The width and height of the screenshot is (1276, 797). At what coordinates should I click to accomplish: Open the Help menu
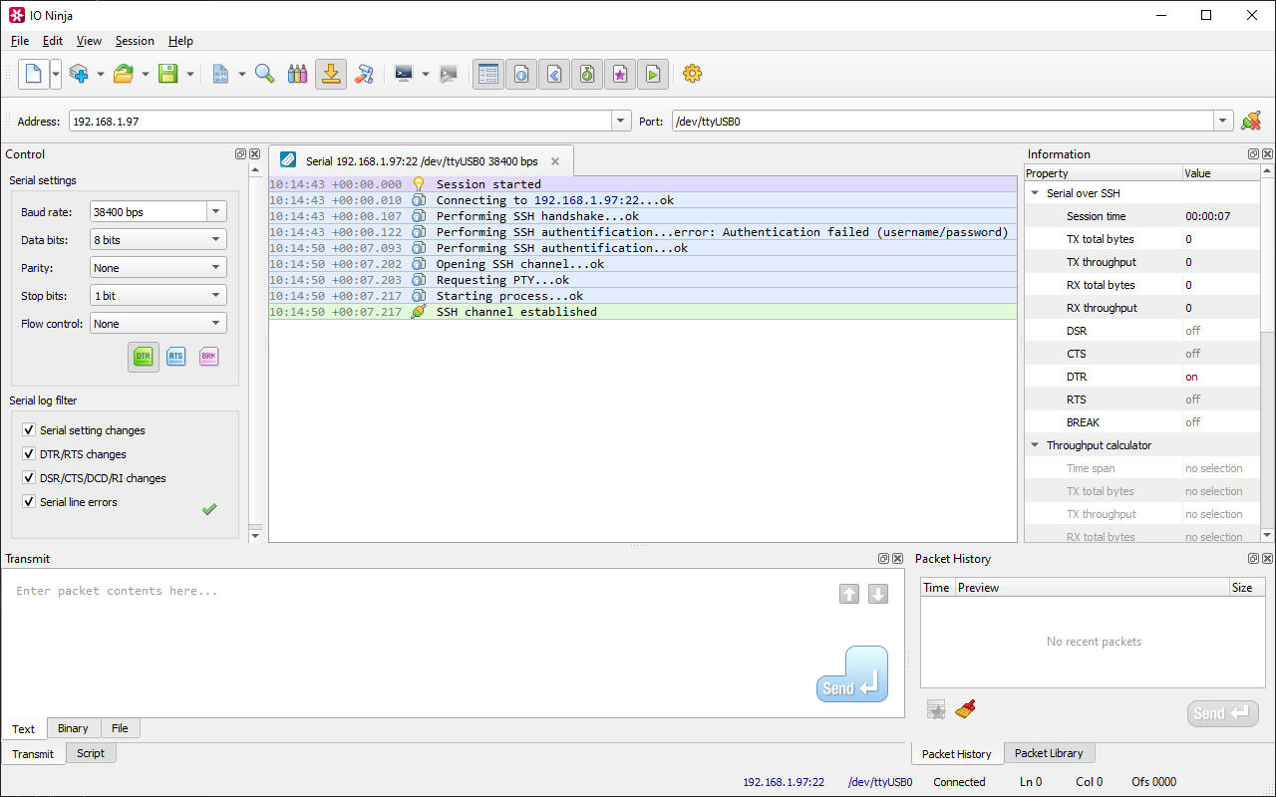pos(180,41)
